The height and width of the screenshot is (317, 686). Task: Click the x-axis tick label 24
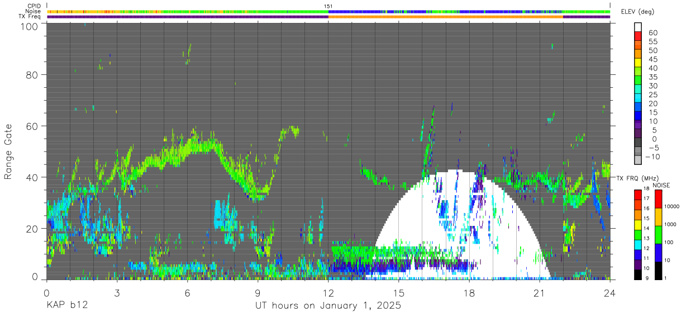click(x=610, y=292)
